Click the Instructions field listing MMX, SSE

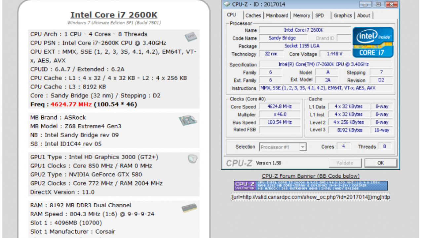click(326, 88)
